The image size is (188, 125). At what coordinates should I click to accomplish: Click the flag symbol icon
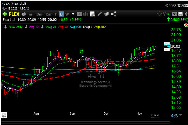tap(165, 14)
